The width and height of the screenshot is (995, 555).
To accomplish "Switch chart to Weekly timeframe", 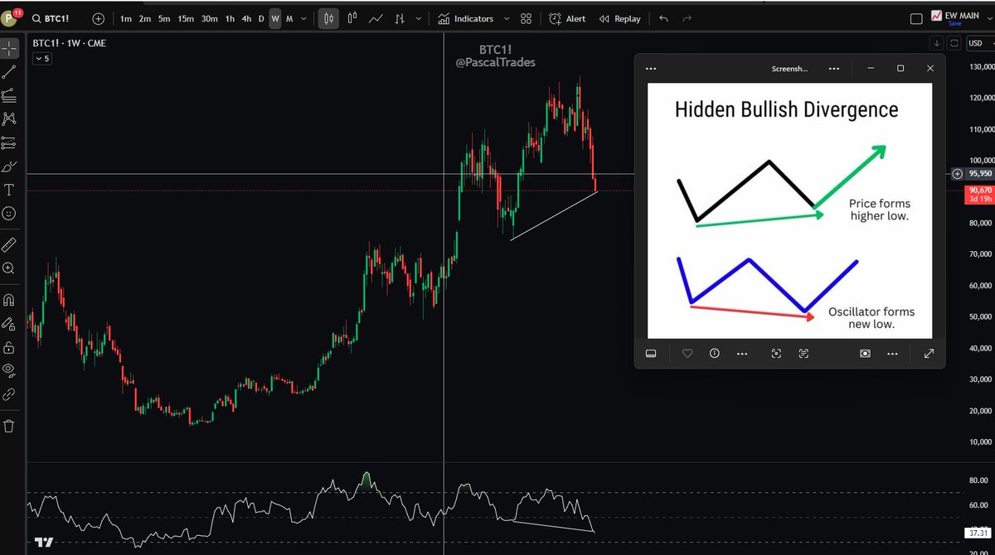I will 276,18.
